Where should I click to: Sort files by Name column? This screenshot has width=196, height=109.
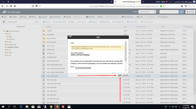(x=48, y=27)
